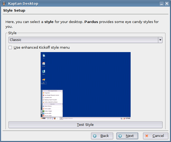Screen dimensions: 171x142
Task: Click the Kaptan penguin icon in title bar
Action: 4,3
